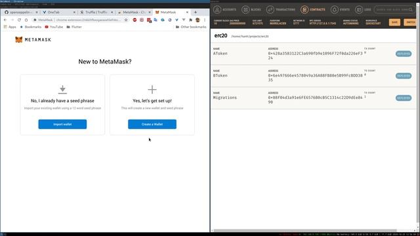Open Blocks tab in Ganache

click(x=251, y=10)
